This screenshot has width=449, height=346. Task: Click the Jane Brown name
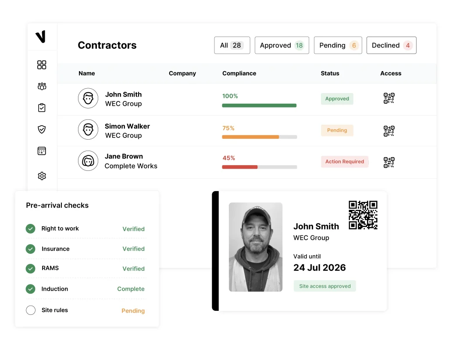[x=124, y=156]
